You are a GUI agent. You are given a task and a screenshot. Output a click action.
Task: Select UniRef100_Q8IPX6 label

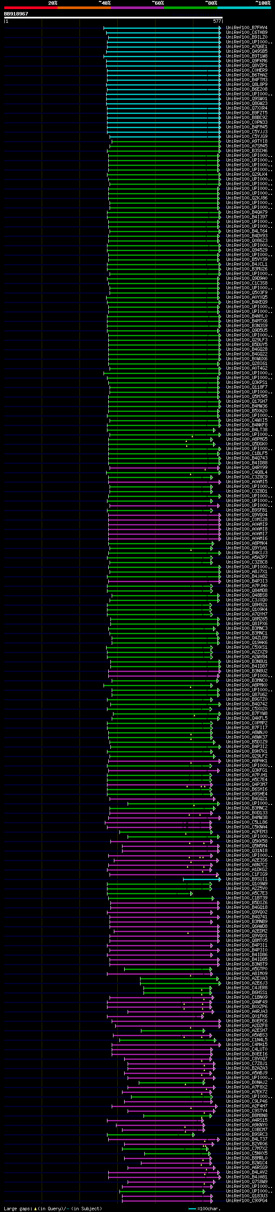point(247,623)
